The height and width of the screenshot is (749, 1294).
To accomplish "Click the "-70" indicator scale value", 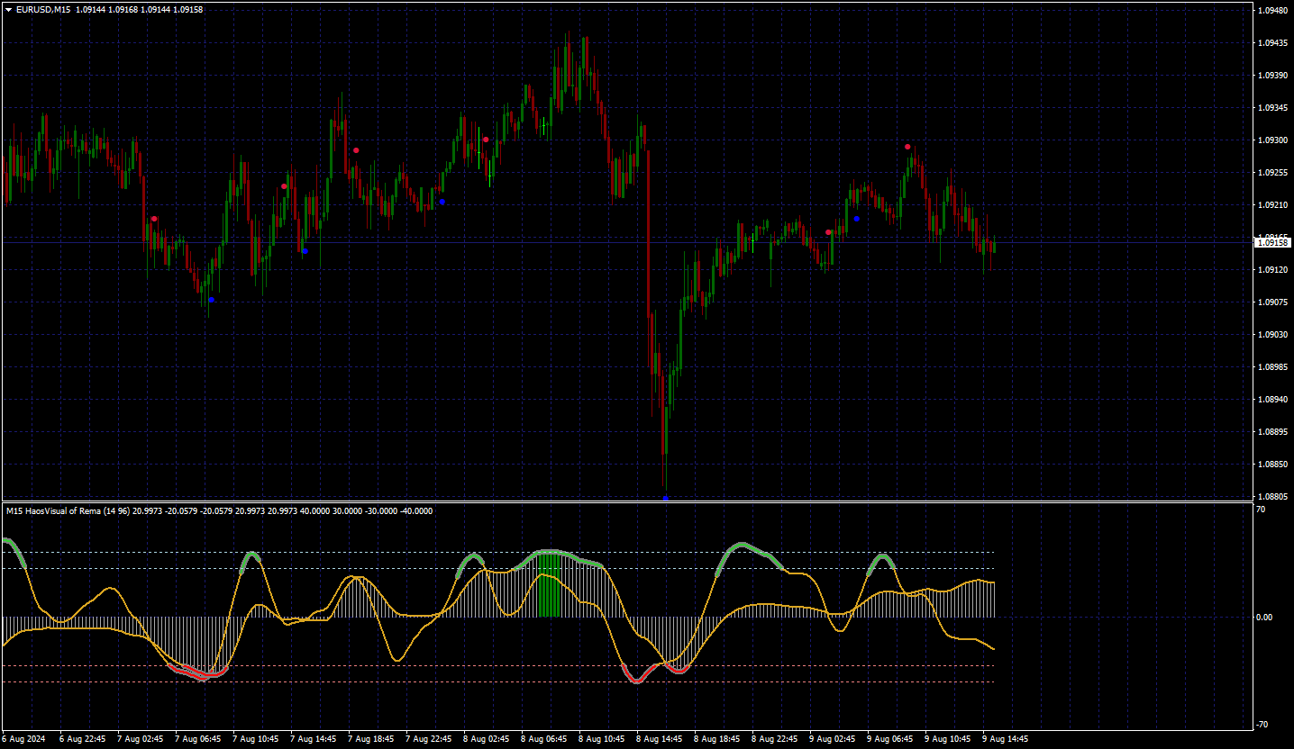I will click(1262, 725).
